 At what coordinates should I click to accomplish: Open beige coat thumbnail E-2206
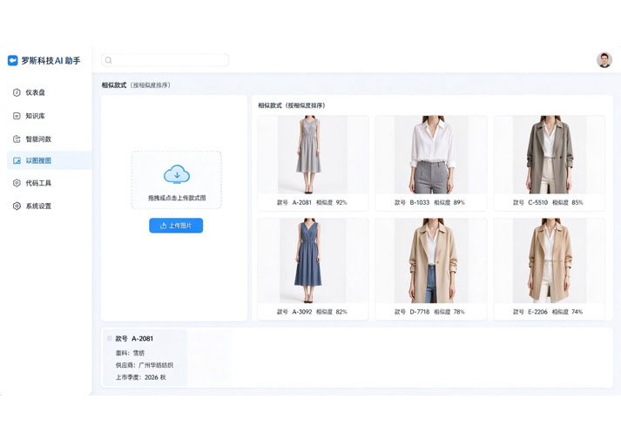[x=550, y=261]
